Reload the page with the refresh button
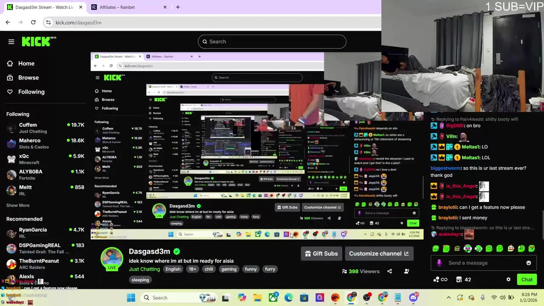The height and width of the screenshot is (306, 544). click(33, 23)
